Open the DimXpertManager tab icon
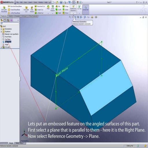The height and width of the screenshot is (148, 148). click(11, 20)
